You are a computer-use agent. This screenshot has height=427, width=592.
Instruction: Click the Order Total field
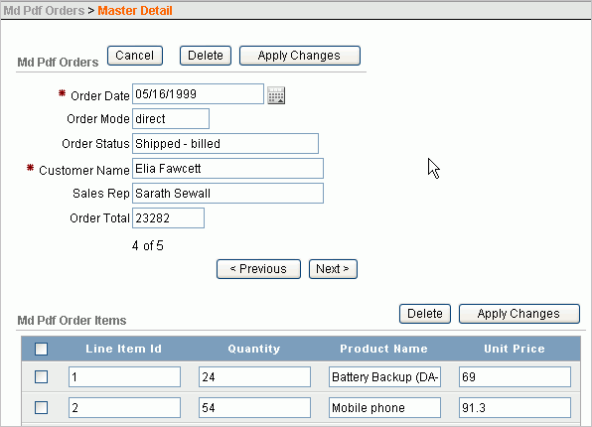pos(168,217)
